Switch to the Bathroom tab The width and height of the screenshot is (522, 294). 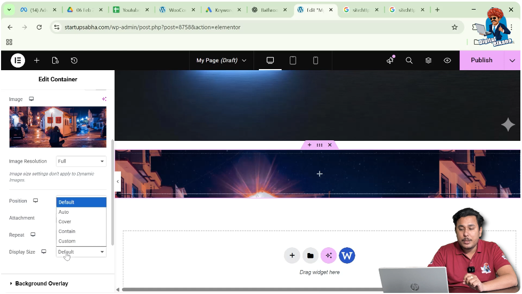coord(269,10)
